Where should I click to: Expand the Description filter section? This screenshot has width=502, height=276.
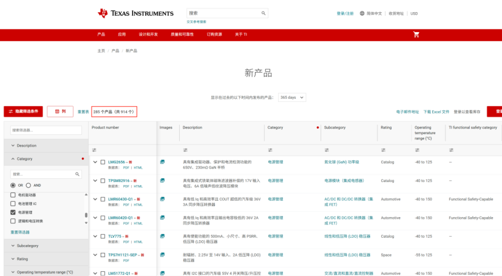tap(46, 146)
